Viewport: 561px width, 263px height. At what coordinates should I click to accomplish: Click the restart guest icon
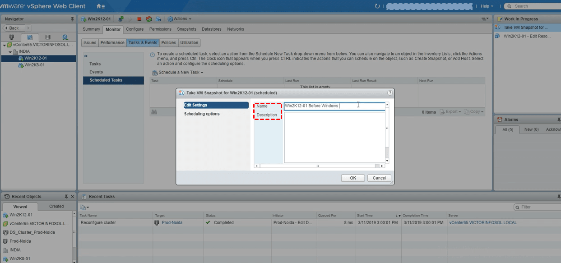click(149, 19)
